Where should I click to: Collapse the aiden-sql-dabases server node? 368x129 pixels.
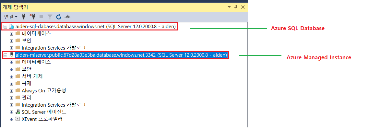[6, 27]
